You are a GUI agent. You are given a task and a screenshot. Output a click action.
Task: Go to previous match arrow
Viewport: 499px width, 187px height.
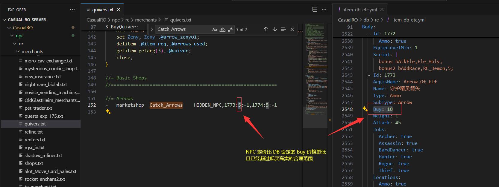[x=266, y=29]
